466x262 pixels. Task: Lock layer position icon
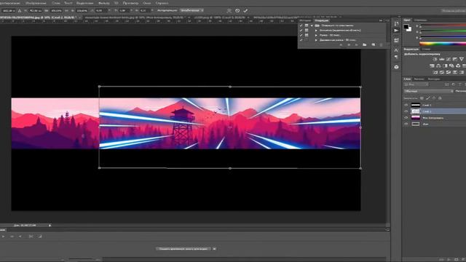[434, 98]
